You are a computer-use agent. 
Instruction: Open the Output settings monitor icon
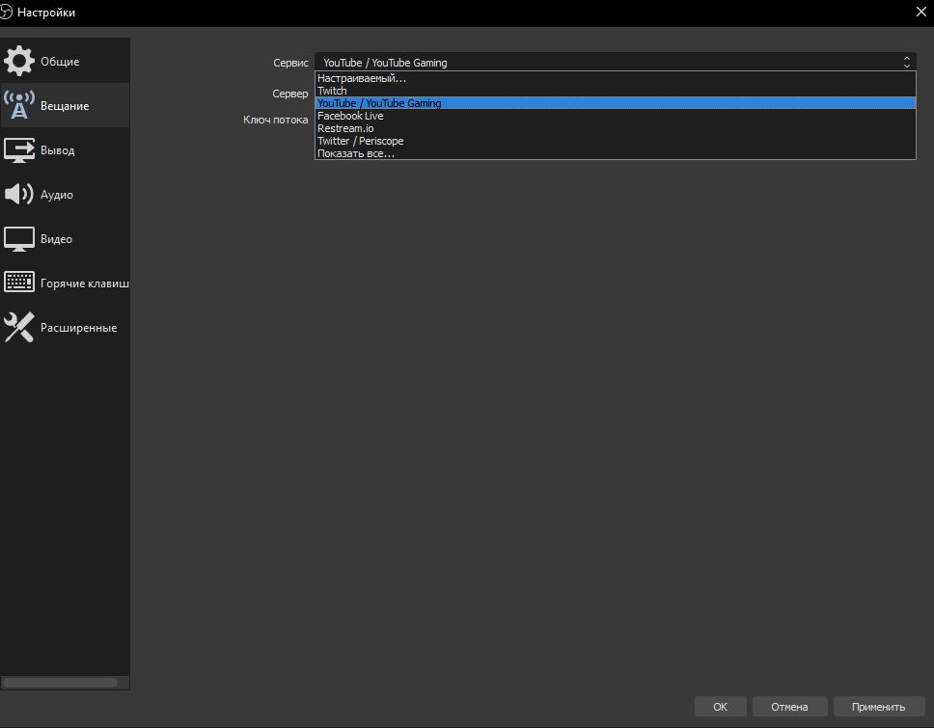tap(19, 150)
